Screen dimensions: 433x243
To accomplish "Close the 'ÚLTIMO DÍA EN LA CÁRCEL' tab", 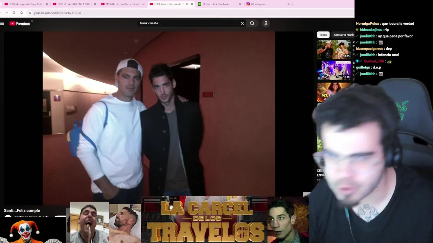I will tap(95, 4).
